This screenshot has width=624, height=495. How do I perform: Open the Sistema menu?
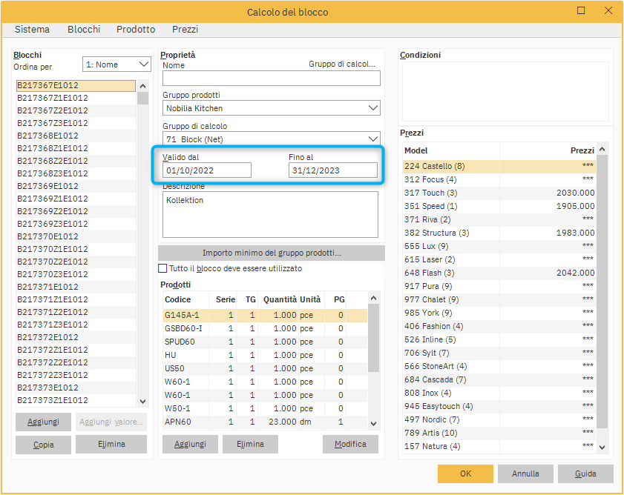pos(32,30)
